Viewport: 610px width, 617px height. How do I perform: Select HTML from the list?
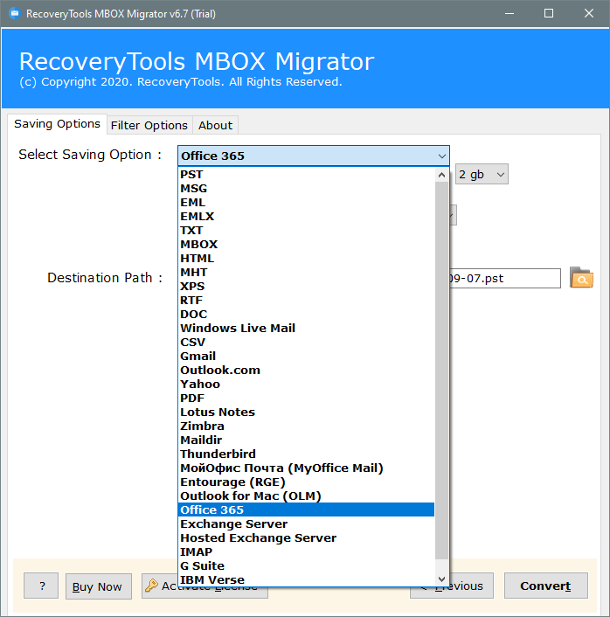pyautogui.click(x=306, y=258)
